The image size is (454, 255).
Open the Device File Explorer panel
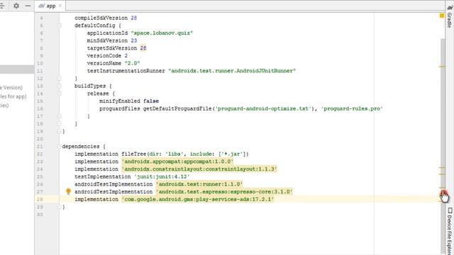click(450, 231)
